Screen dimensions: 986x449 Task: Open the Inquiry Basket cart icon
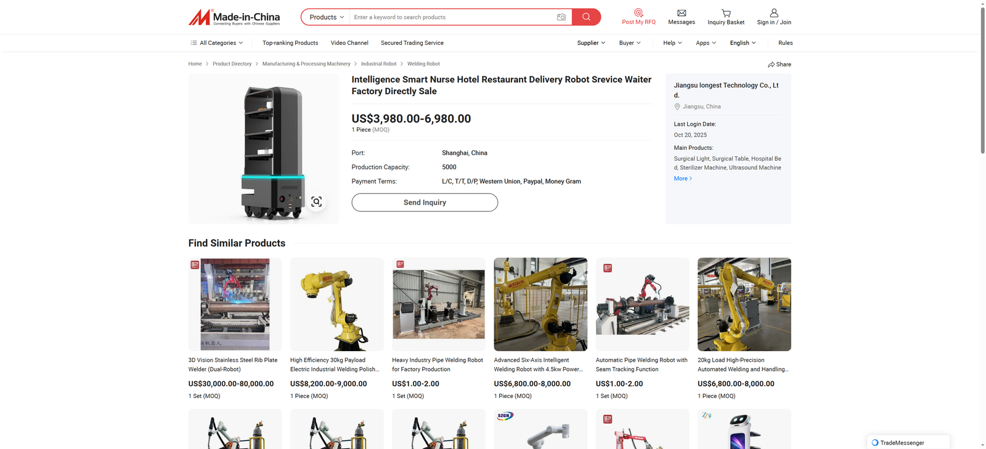tap(726, 13)
